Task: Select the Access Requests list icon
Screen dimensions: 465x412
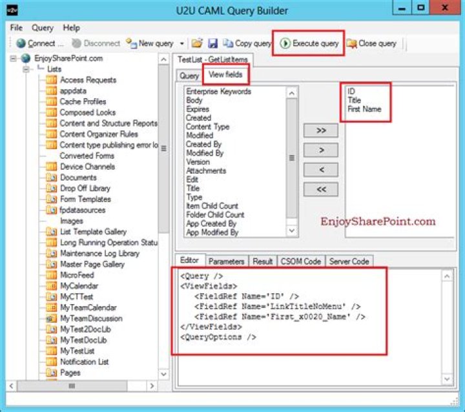Action: pyautogui.click(x=51, y=80)
